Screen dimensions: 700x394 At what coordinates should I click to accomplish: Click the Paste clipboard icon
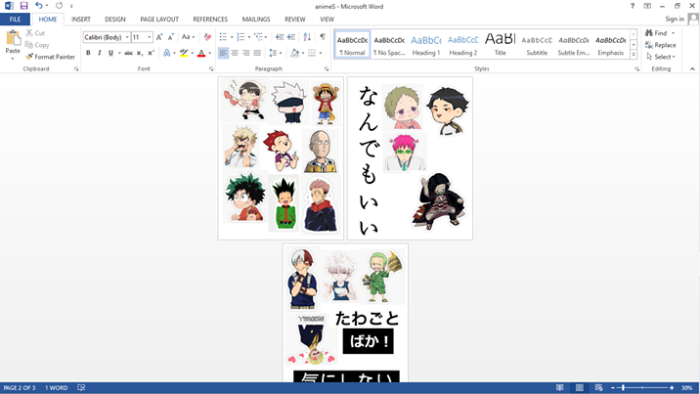click(13, 38)
